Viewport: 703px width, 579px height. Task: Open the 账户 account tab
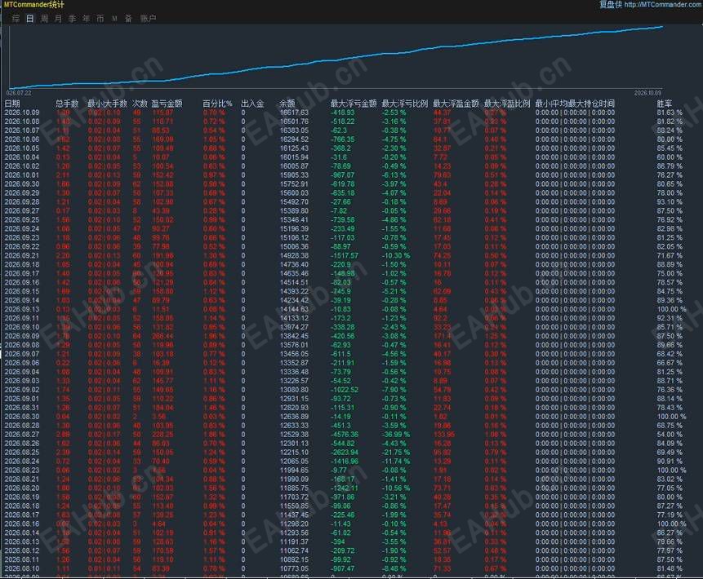tap(148, 19)
